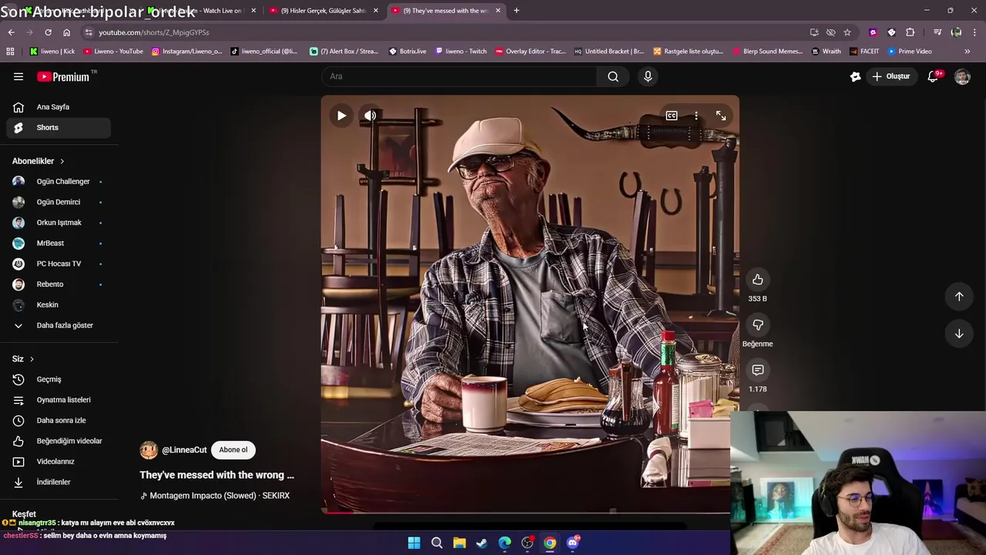Viewport: 986px width, 555px height.
Task: Click Abone ol subscribe button
Action: (233, 450)
